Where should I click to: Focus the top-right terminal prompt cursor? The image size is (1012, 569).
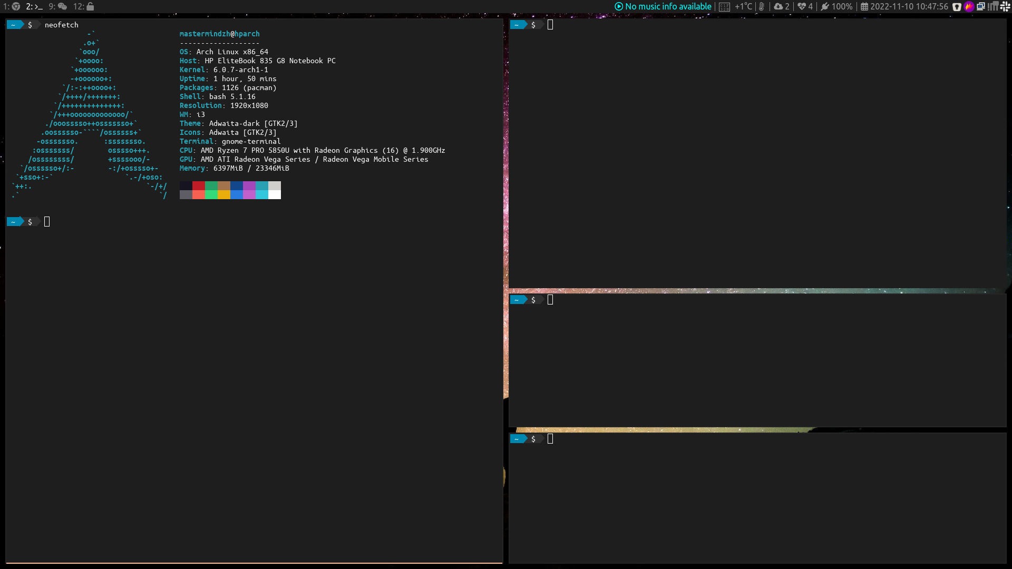(x=550, y=25)
